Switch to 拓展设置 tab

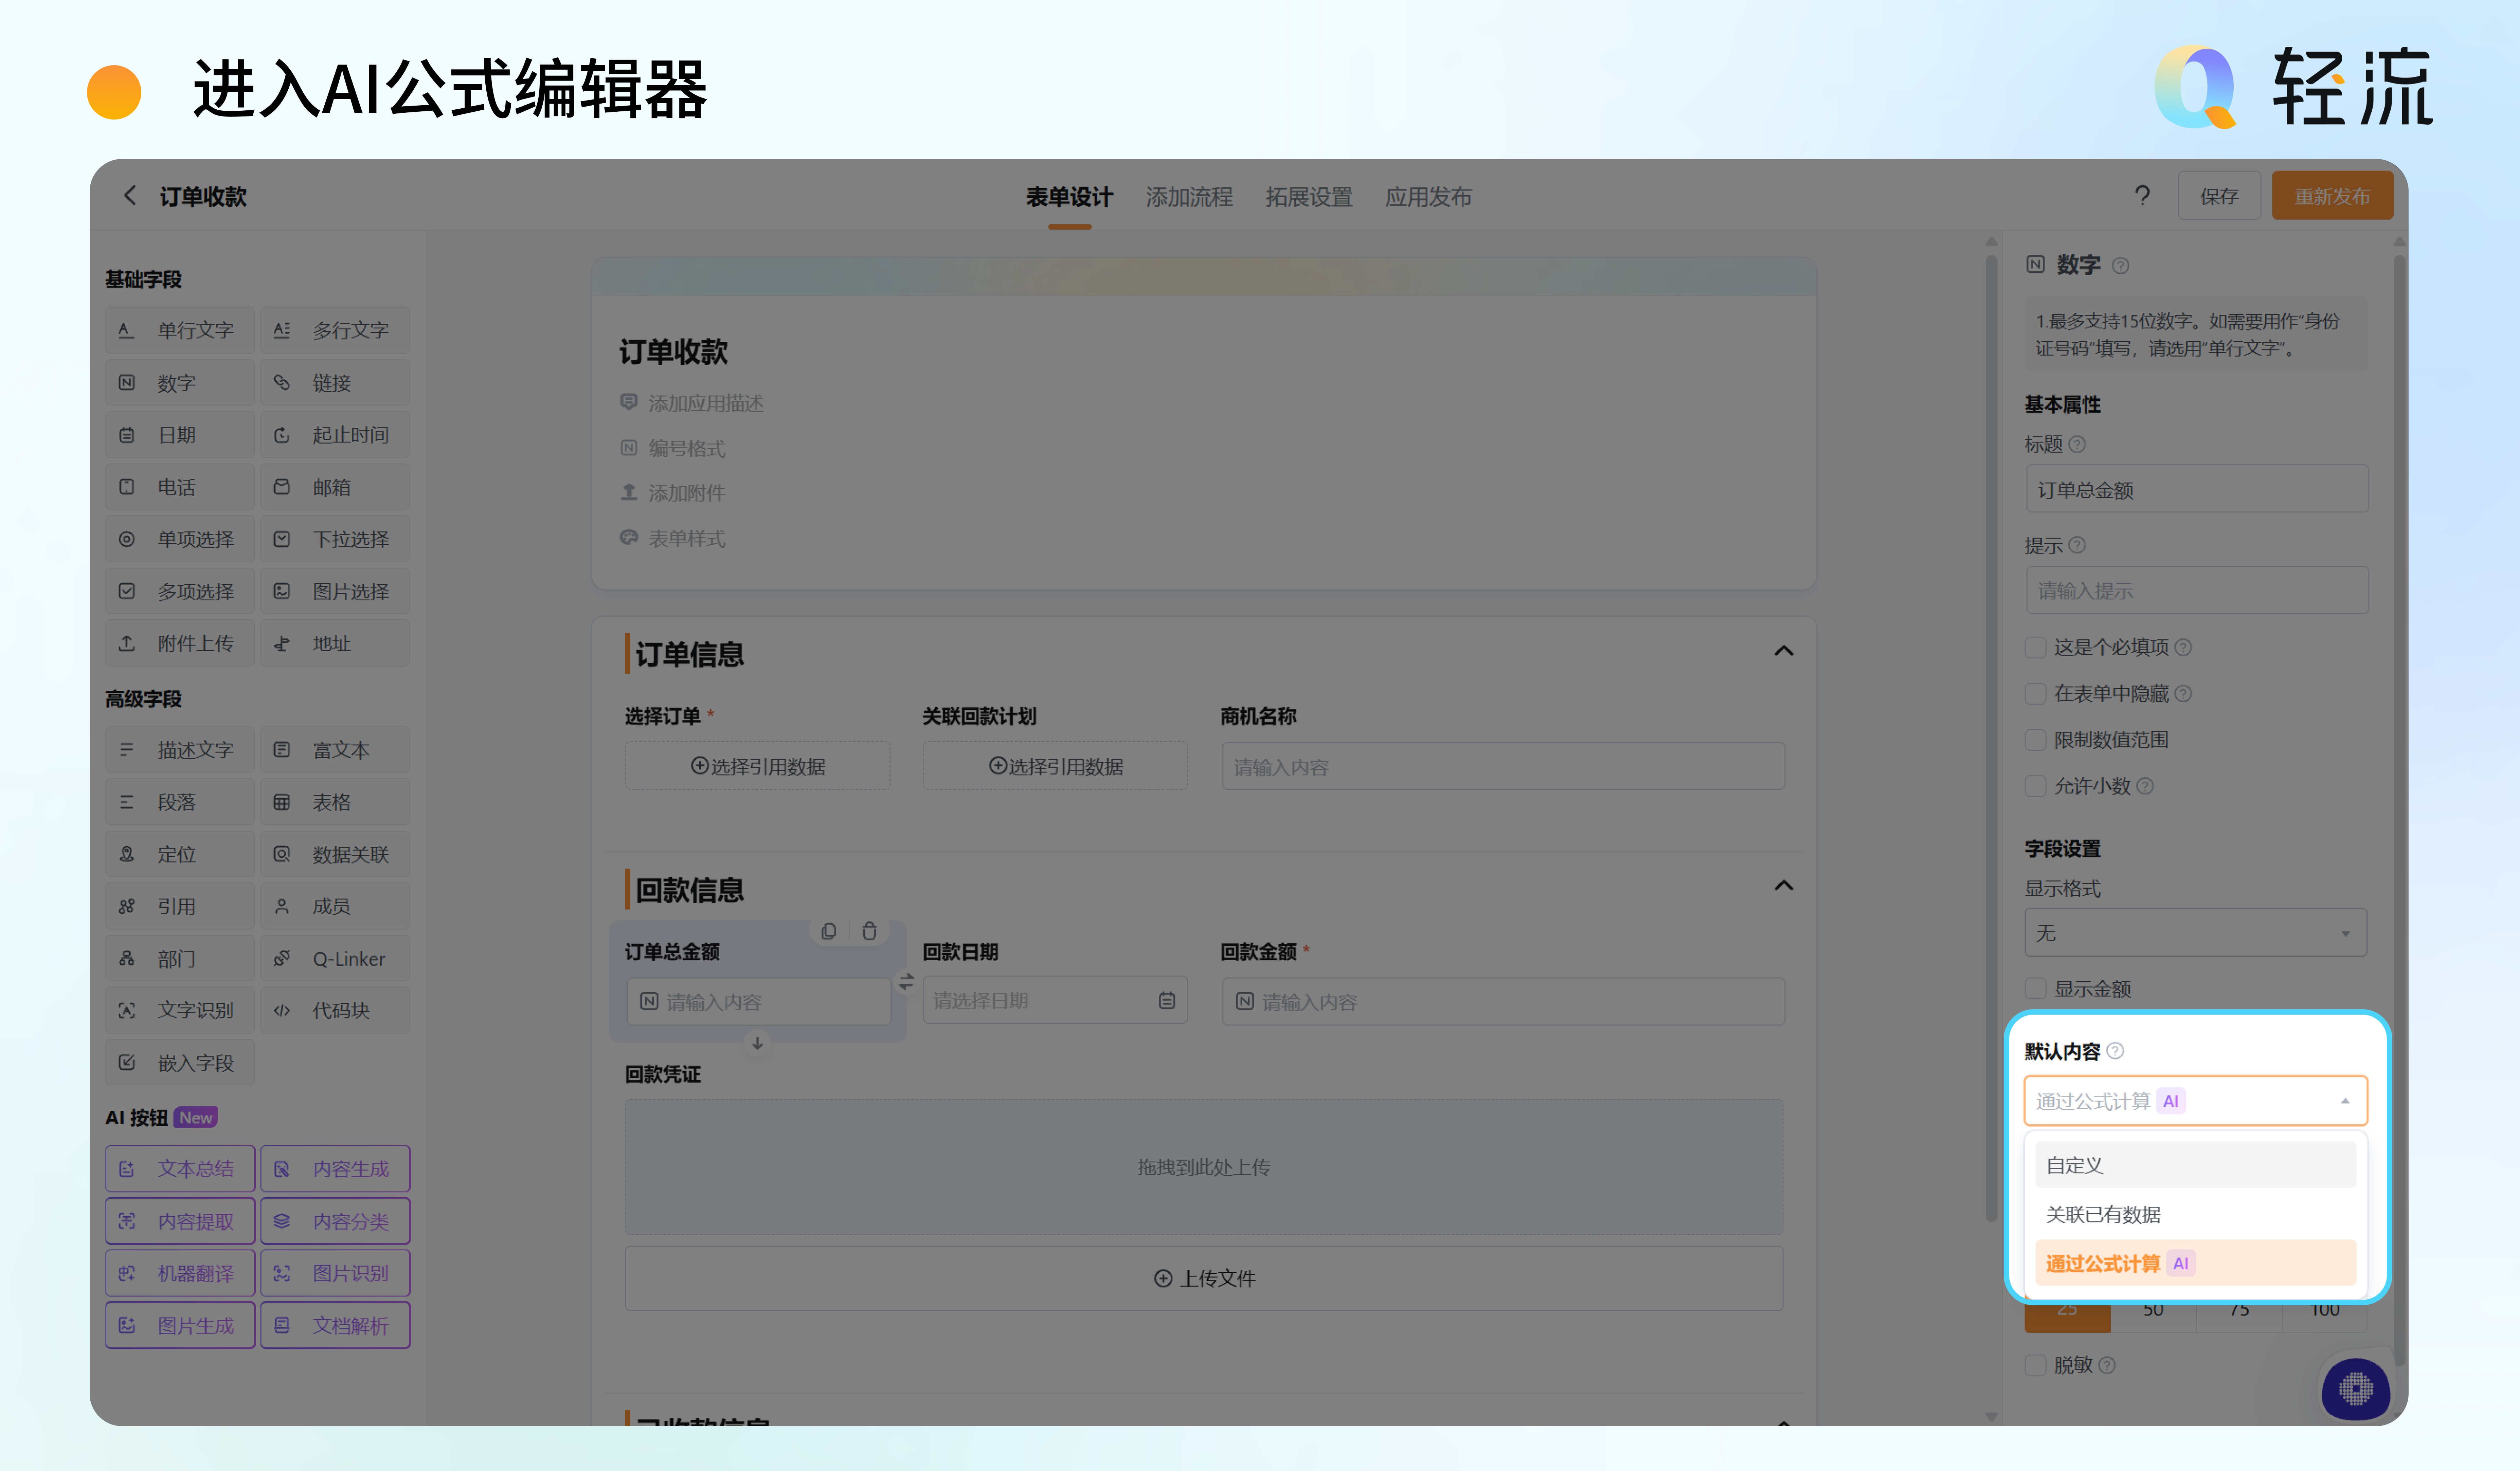(1309, 197)
